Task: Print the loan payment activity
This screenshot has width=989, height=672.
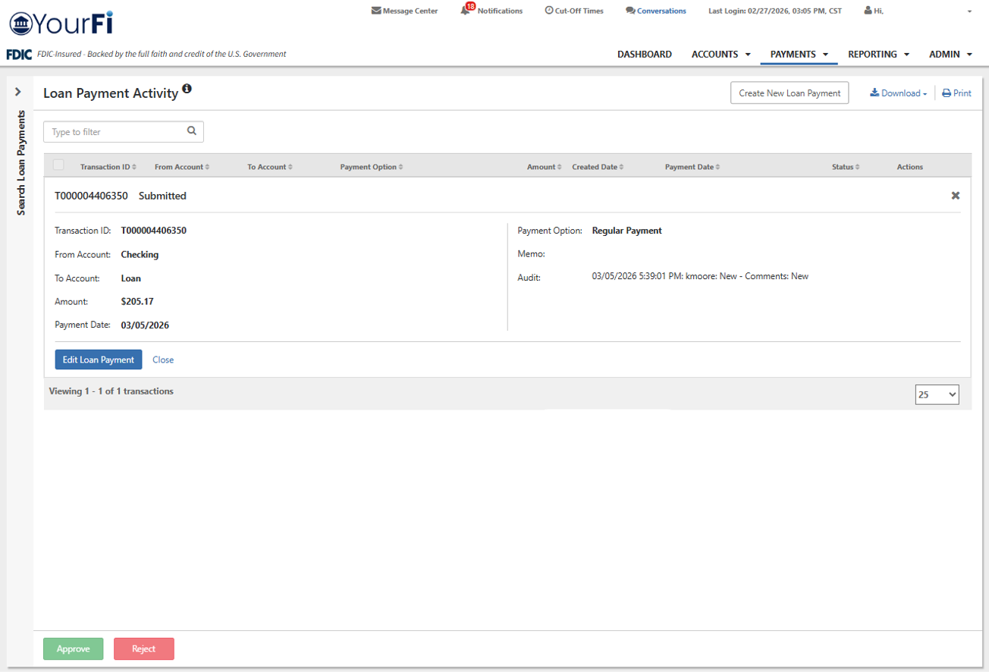Action: 956,93
